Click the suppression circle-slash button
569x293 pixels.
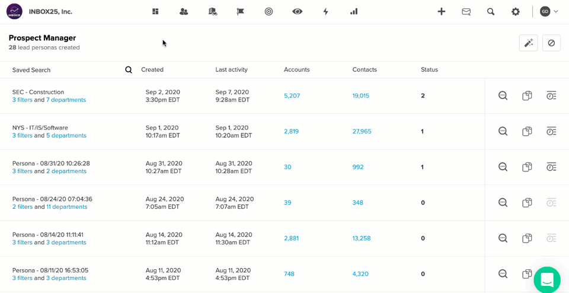pyautogui.click(x=551, y=43)
